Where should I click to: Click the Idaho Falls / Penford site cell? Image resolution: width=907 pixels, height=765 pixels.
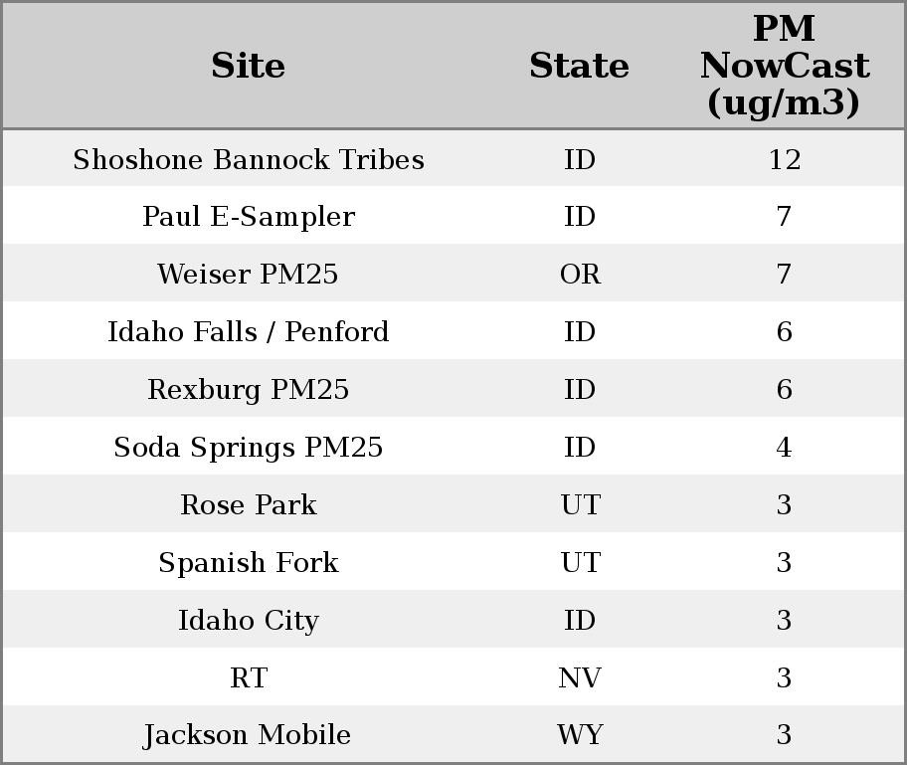click(x=249, y=332)
